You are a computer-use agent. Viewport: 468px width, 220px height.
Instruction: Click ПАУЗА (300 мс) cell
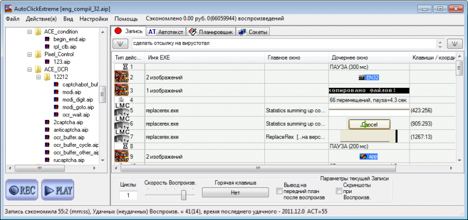[x=369, y=67]
